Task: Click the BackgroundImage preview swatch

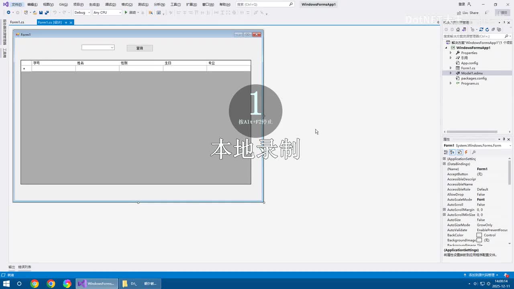Action: [x=479, y=240]
